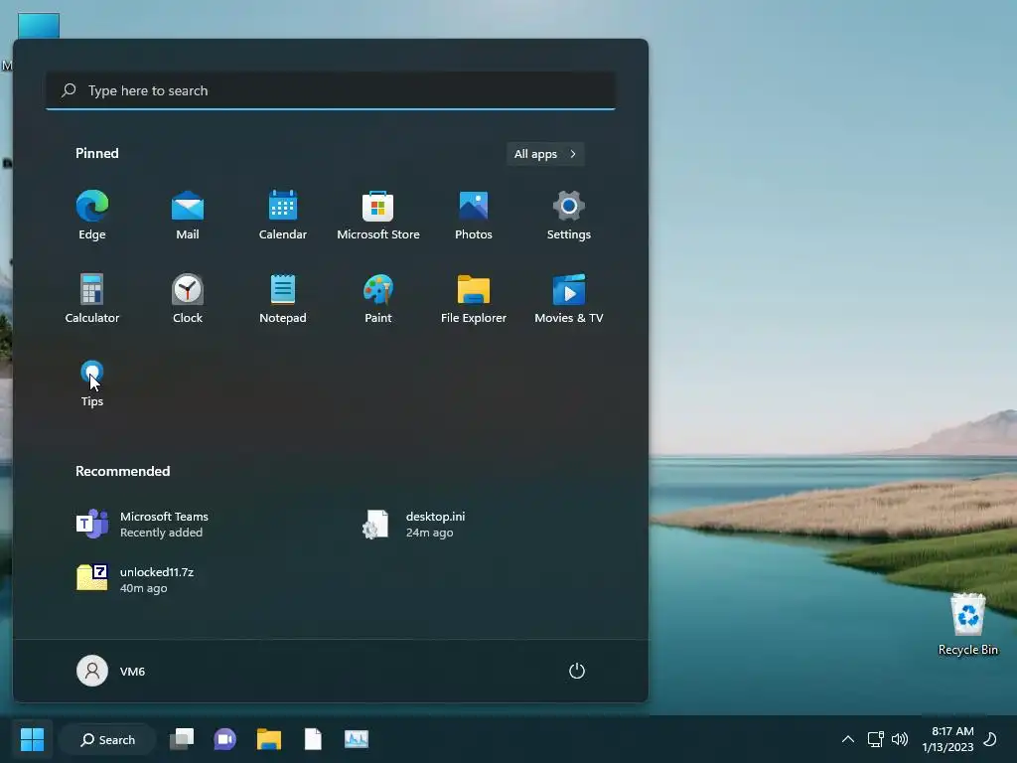Open the Mail app
This screenshot has width=1017, height=763.
pos(188,216)
